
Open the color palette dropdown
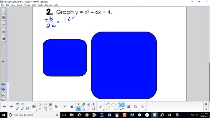128,107
